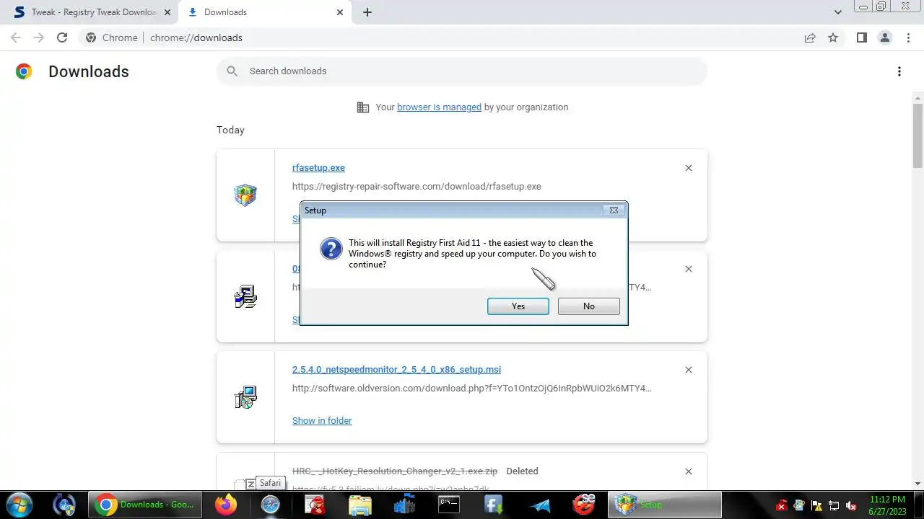Viewport: 924px width, 519px height.
Task: Toggle the browser side panel
Action: point(861,37)
